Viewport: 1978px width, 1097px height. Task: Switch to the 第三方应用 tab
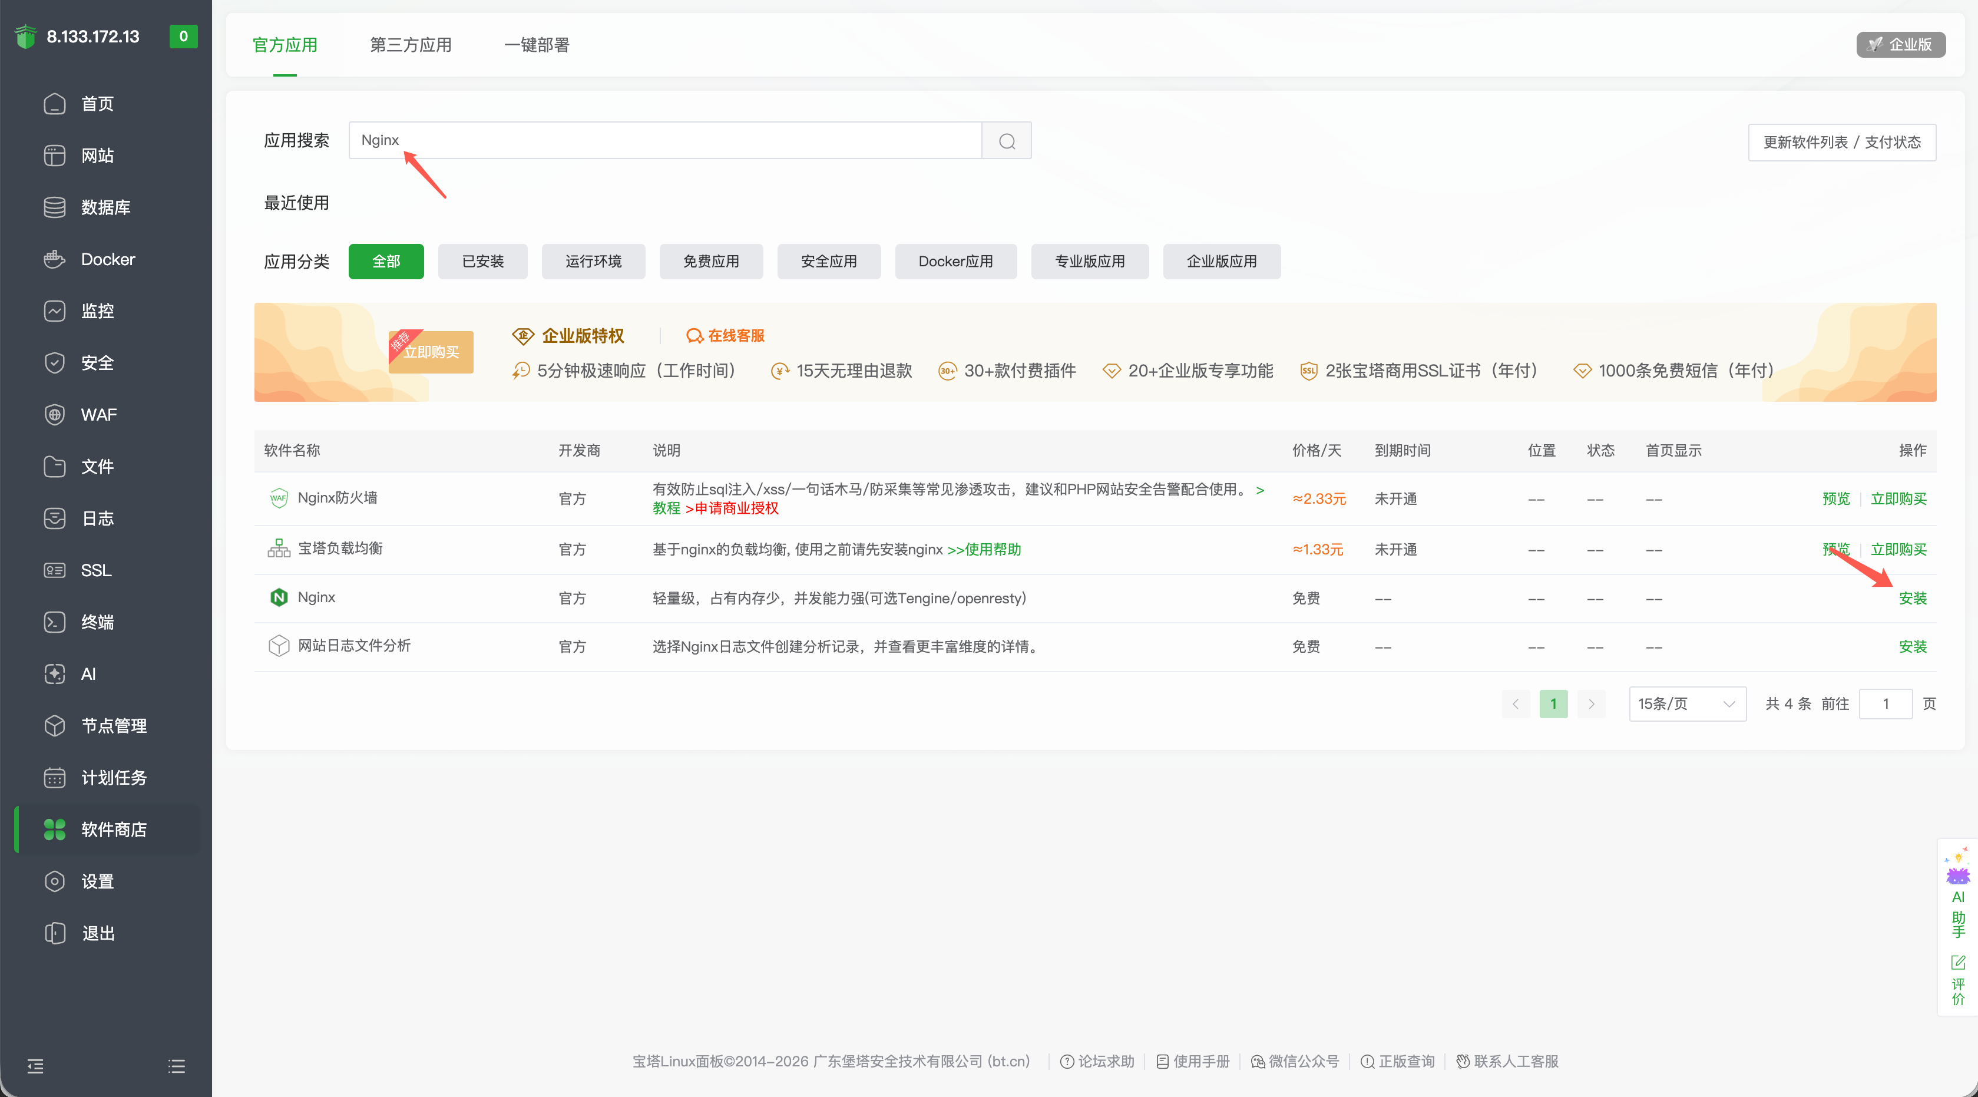[411, 45]
